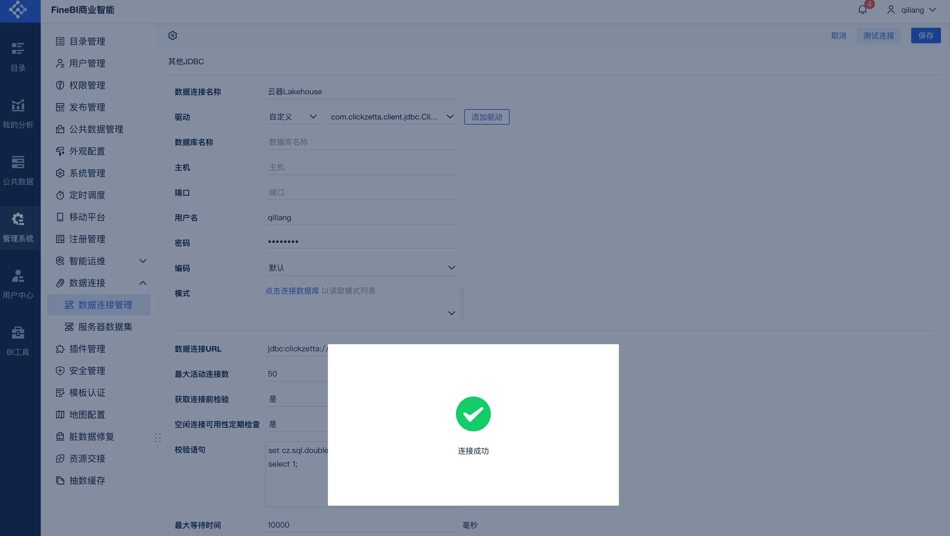The height and width of the screenshot is (536, 950).
Task: Select 服务器数据集 in the sidebar
Action: (x=105, y=327)
